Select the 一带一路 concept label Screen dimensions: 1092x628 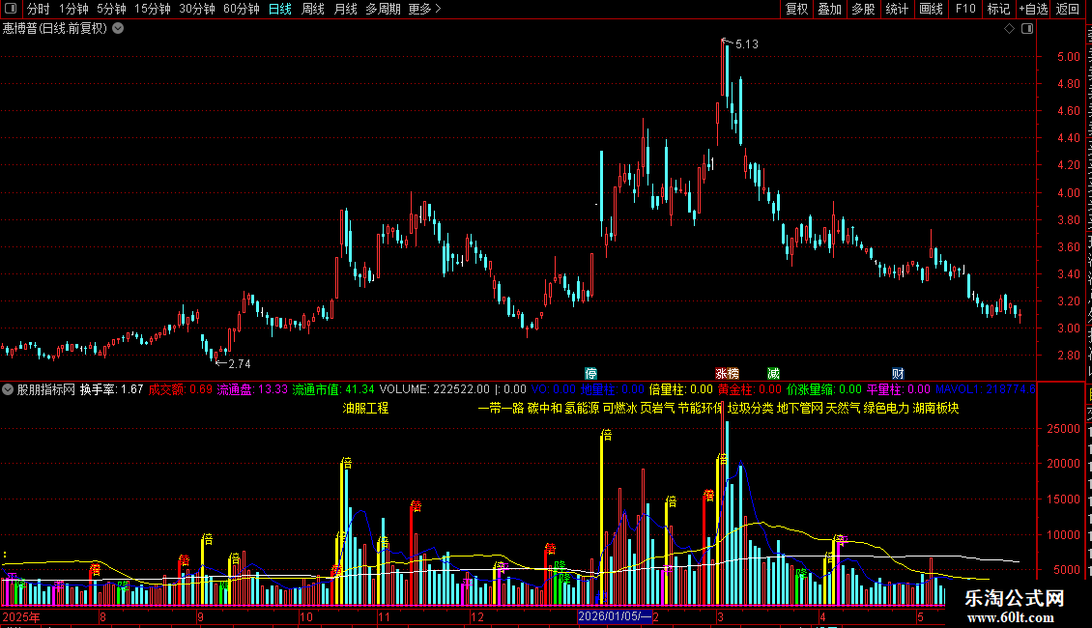[501, 408]
